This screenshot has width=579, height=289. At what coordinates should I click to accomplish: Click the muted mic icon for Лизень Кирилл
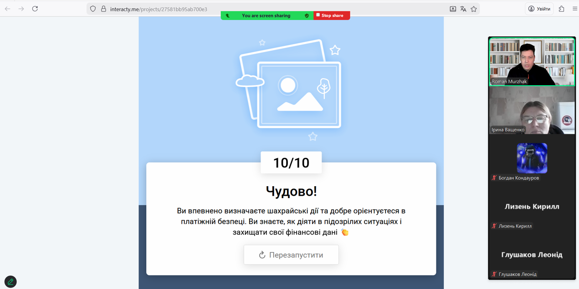coord(494,226)
